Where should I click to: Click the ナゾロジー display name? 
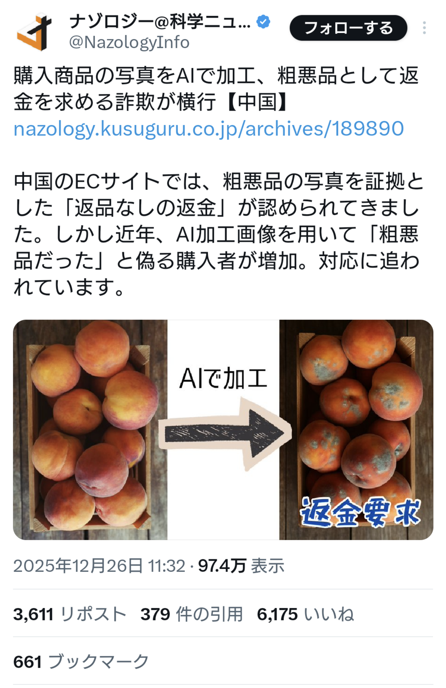coord(160,22)
